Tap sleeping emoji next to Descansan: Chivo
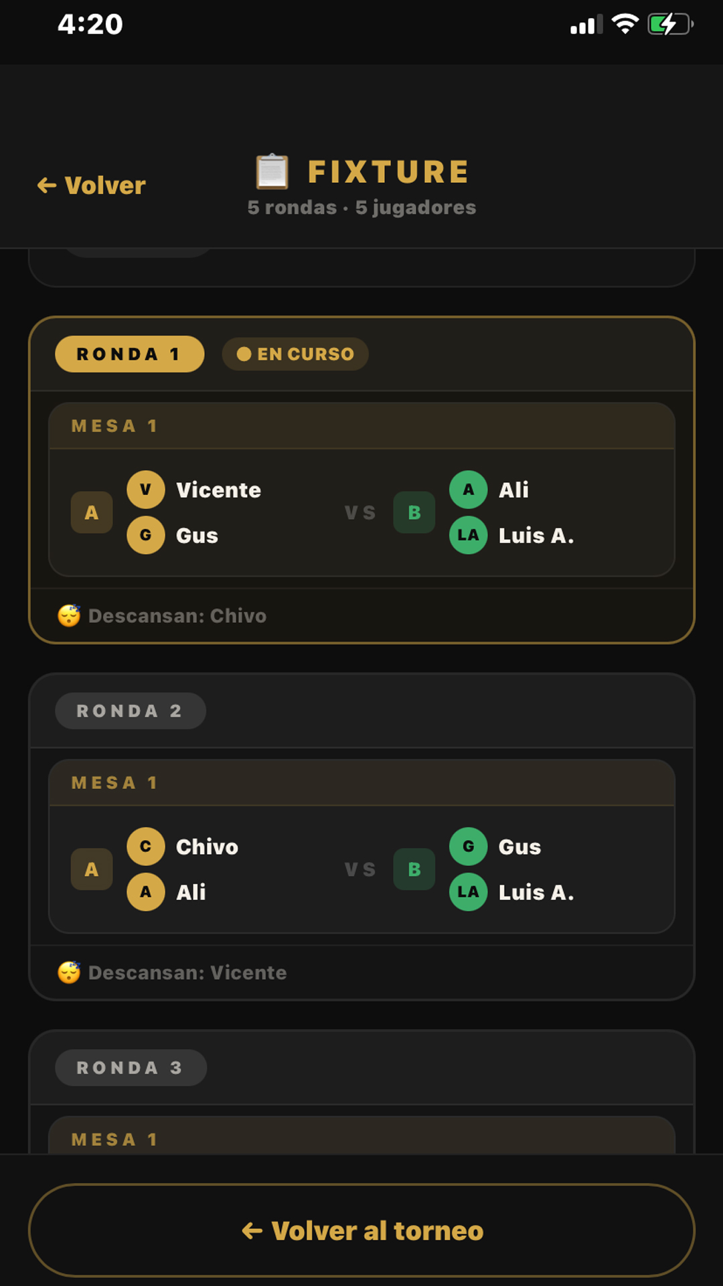The image size is (723, 1286). 69,616
